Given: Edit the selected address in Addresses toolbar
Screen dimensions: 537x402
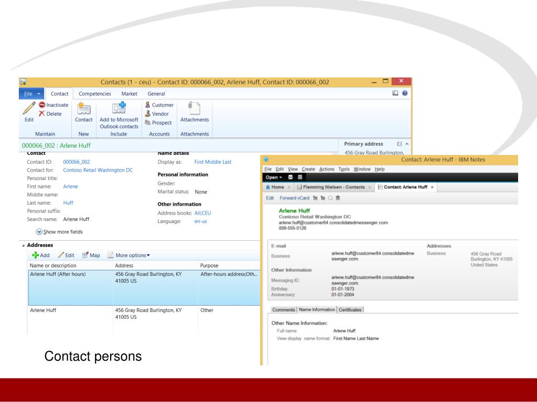Looking at the screenshot, I should [x=66, y=255].
